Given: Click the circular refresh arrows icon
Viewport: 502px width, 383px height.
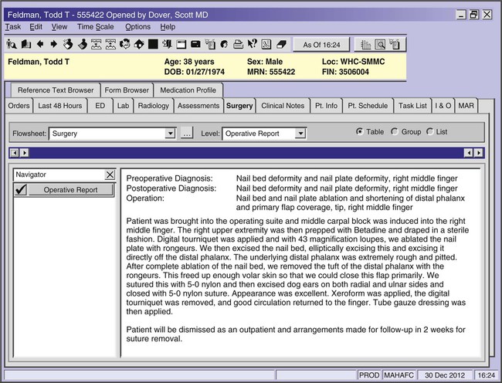Looking at the screenshot, I should [125, 44].
